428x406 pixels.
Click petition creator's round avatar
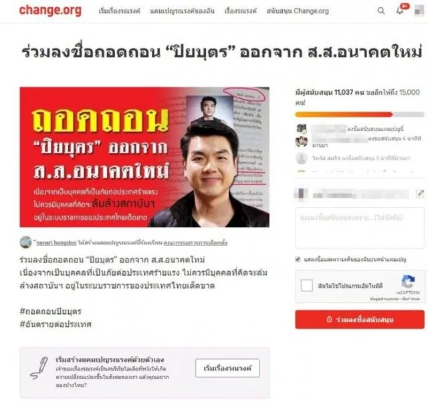25,242
